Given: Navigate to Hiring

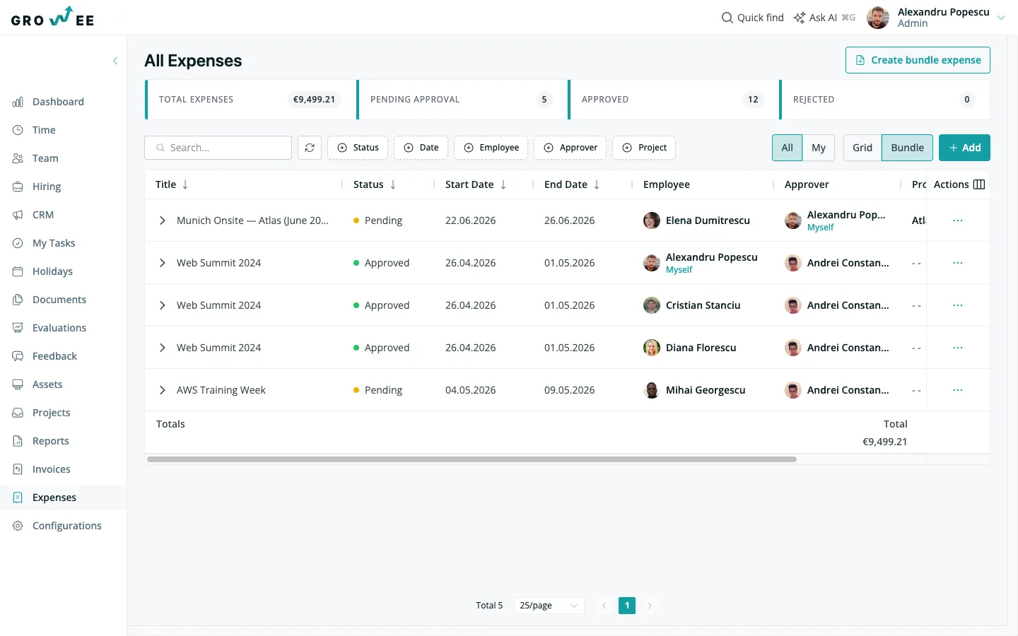Looking at the screenshot, I should [47, 187].
